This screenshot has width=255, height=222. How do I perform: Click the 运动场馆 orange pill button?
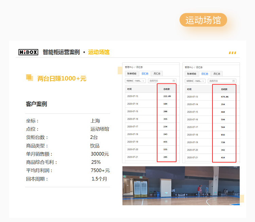203,20
